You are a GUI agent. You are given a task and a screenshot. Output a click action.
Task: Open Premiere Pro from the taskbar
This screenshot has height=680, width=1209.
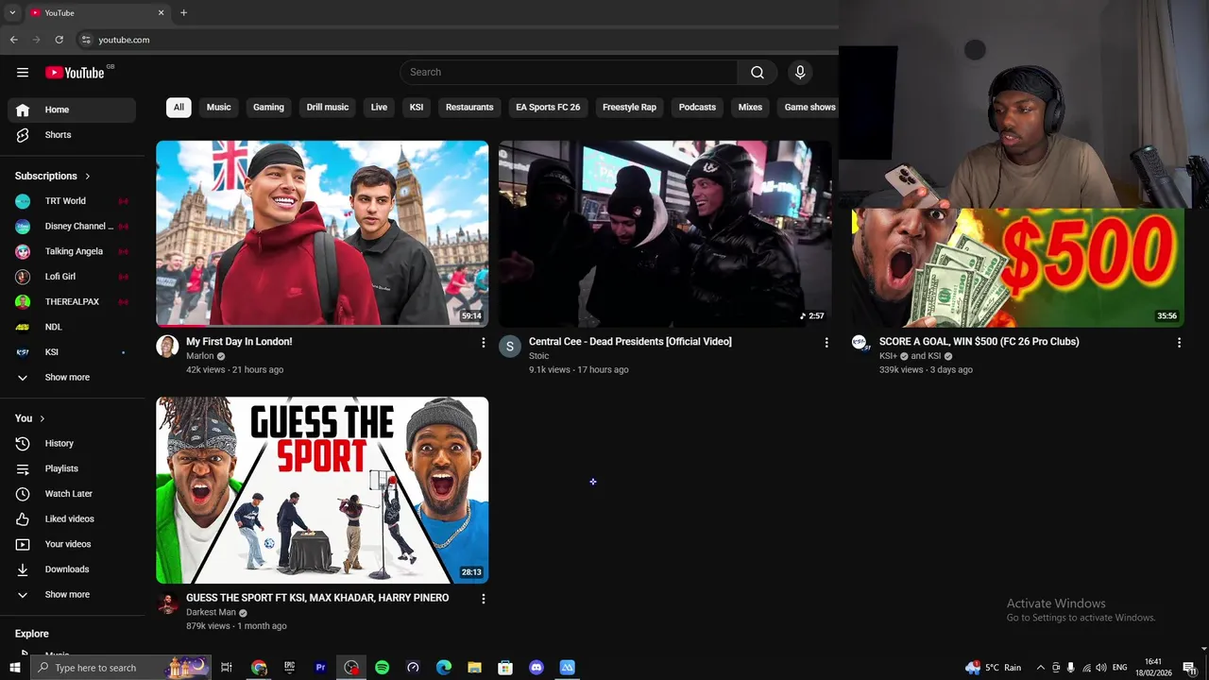[320, 668]
